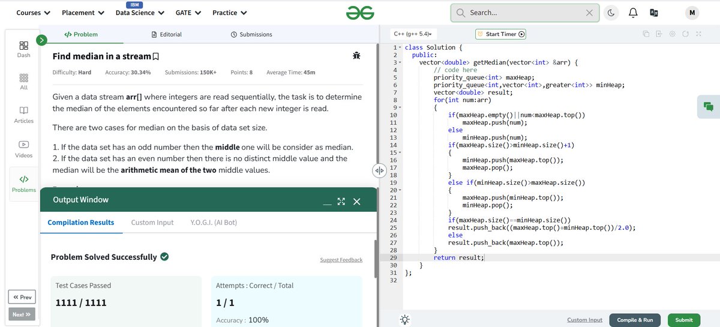Open the Videos sidebar icon

23,148
